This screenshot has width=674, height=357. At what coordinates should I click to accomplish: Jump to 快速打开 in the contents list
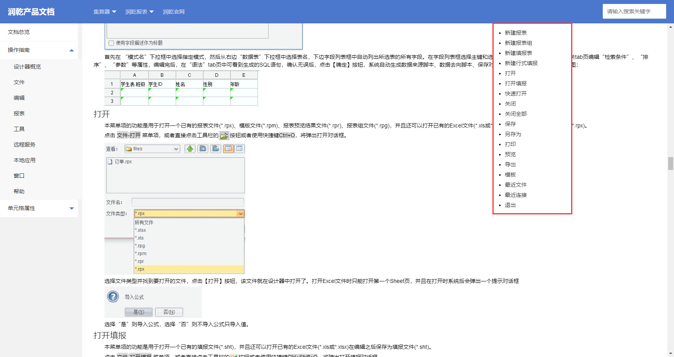pos(515,94)
